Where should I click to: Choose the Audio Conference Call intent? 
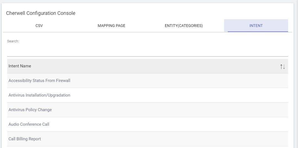(x=29, y=124)
